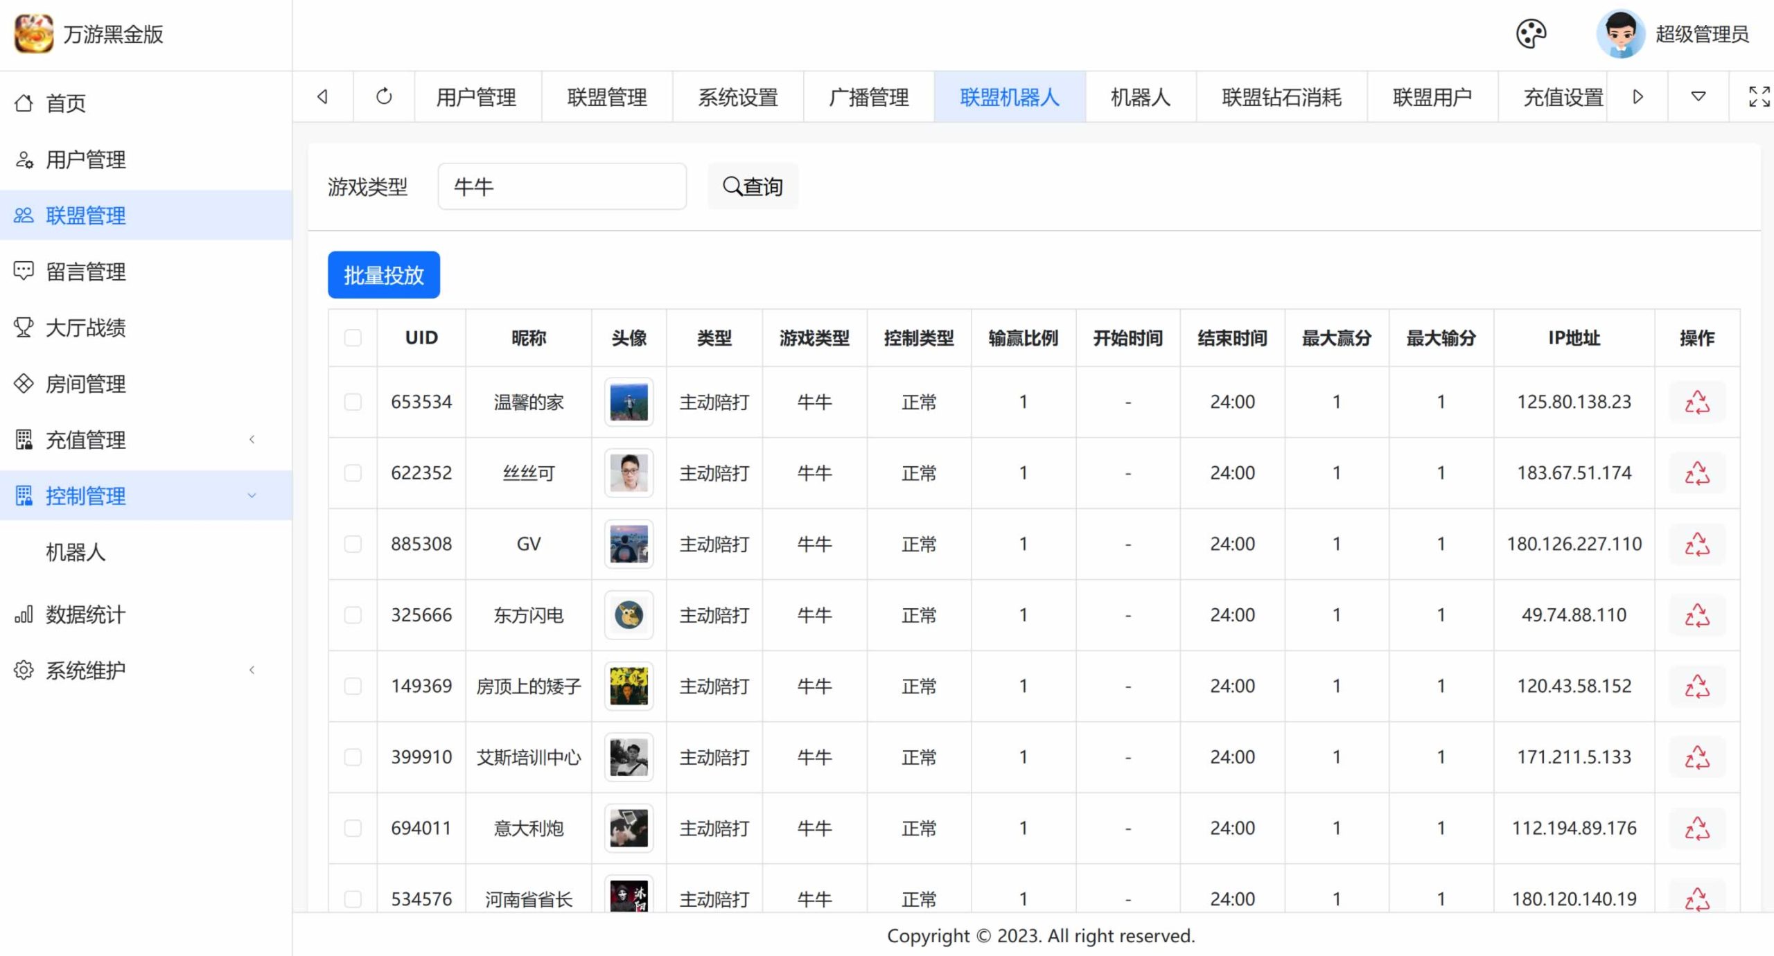Switch to the 联盟钻石消耗 tab

tap(1281, 97)
